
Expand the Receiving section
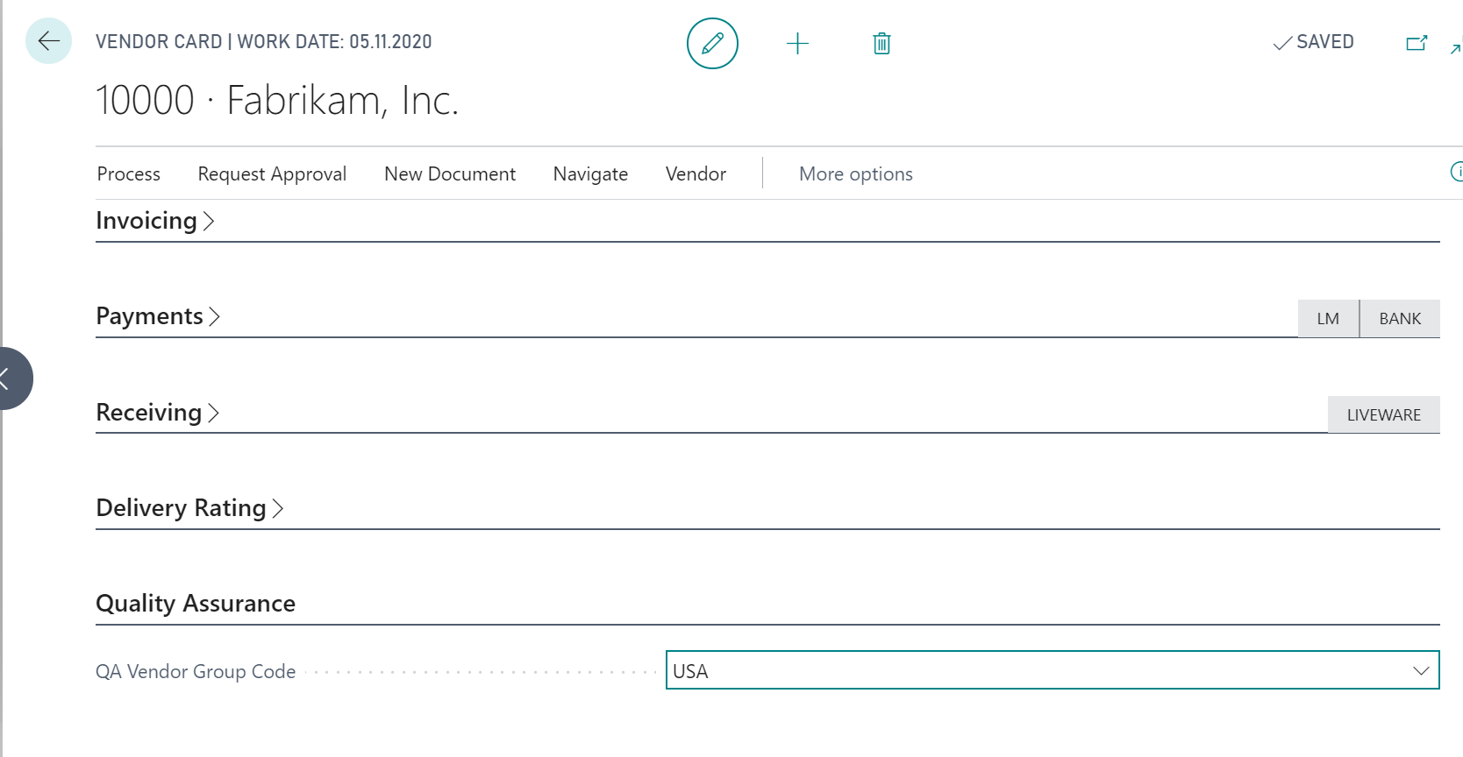(x=158, y=412)
